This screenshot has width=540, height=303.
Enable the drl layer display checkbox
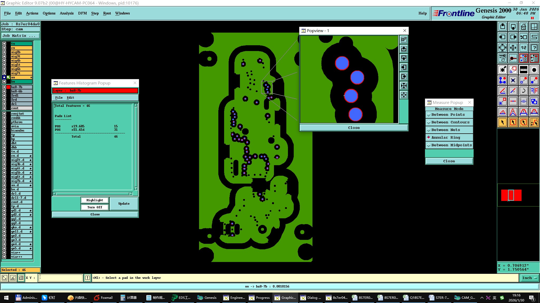pos(4,104)
